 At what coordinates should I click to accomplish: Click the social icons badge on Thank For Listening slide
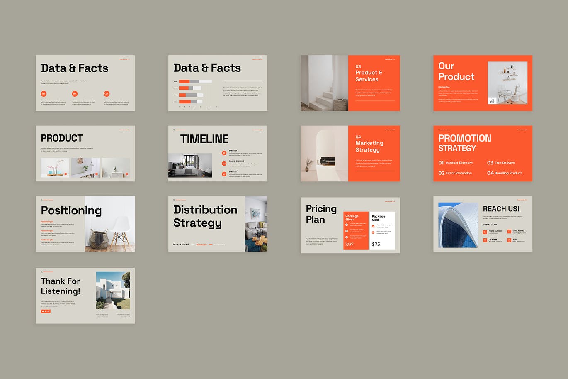click(46, 311)
